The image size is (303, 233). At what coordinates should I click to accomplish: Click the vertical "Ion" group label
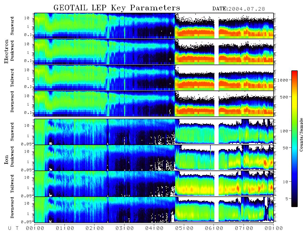pyautogui.click(x=6, y=160)
